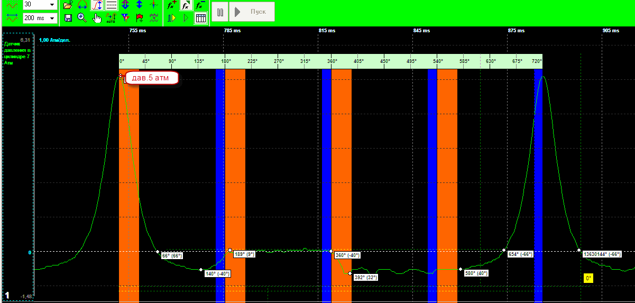635x303 pixels.
Task: Click the save diskette icon
Action: tap(68, 18)
